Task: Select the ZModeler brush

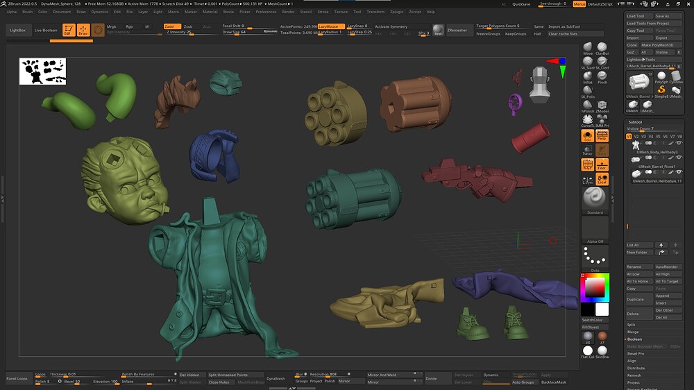Action: (602, 105)
